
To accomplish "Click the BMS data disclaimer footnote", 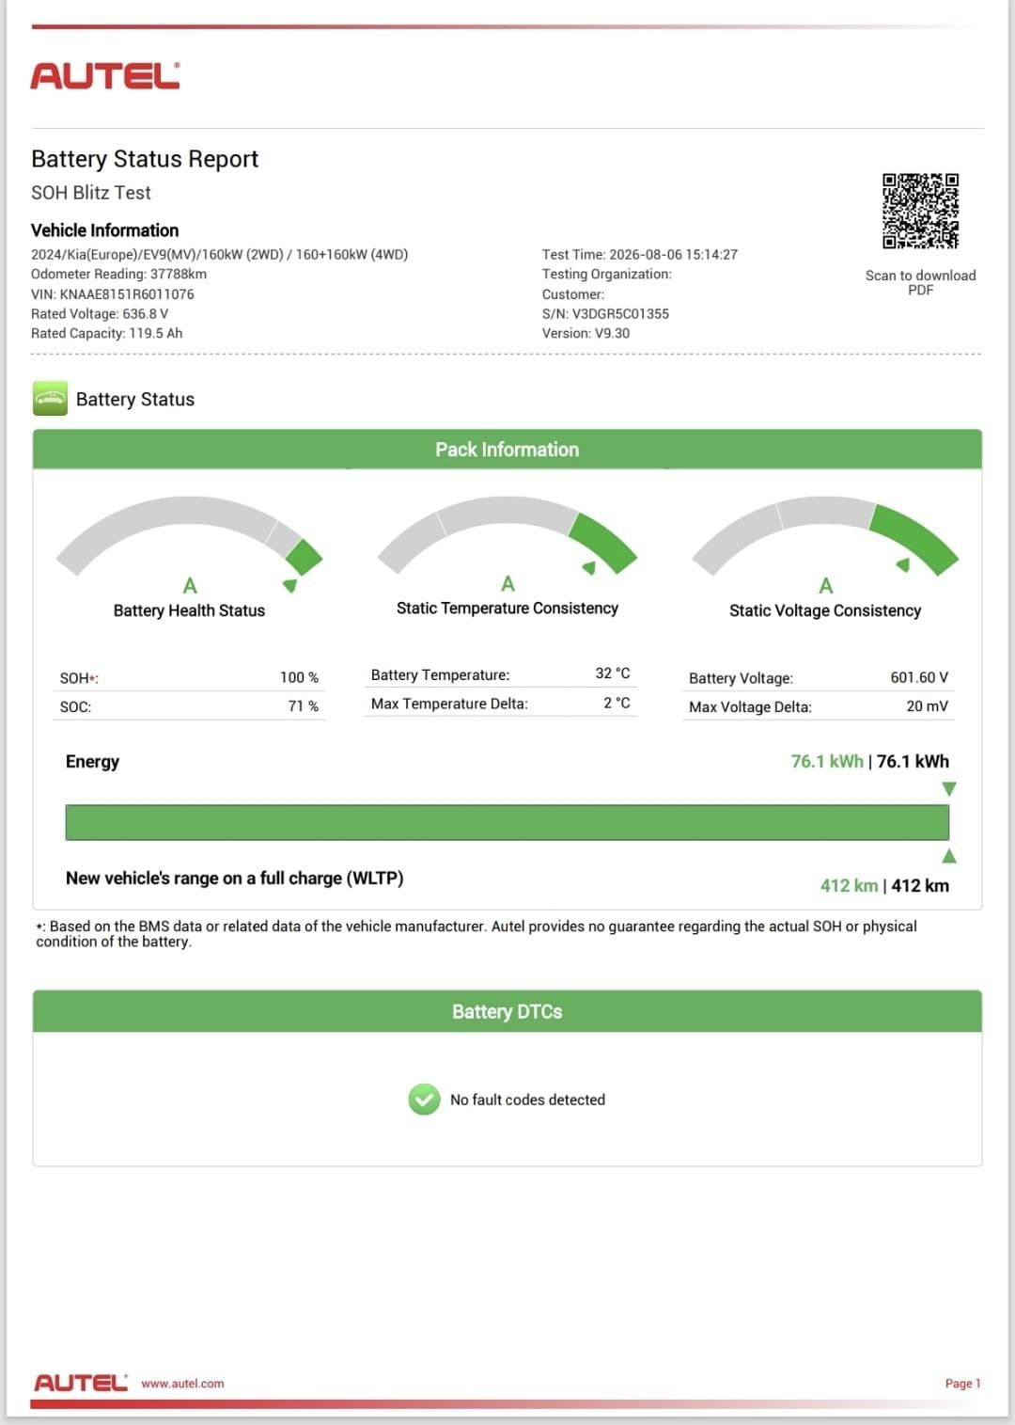I will [476, 934].
